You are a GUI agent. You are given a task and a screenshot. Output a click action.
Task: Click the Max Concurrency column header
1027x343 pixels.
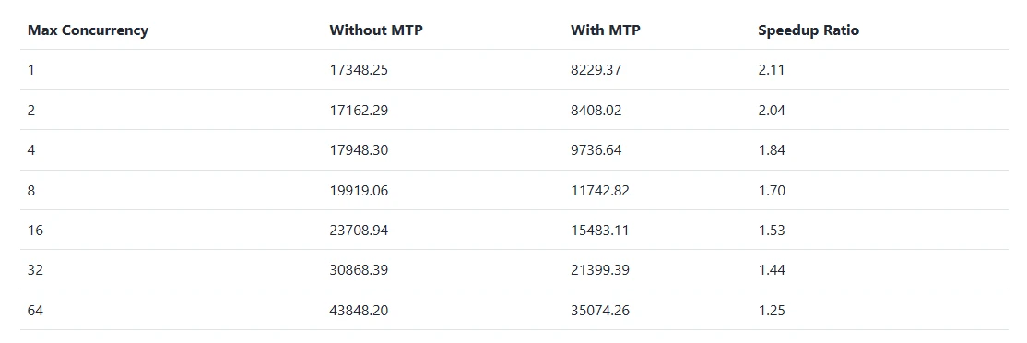88,30
